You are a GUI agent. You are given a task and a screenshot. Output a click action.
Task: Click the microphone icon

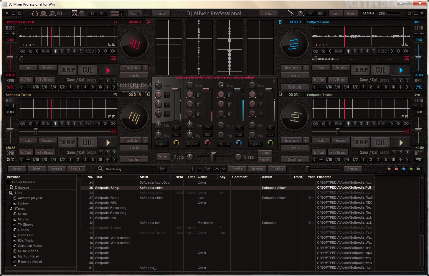(x=291, y=13)
